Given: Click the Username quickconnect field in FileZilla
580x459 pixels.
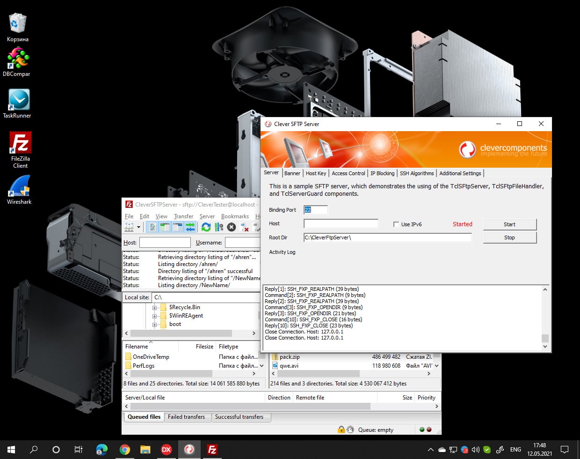Looking at the screenshot, I should (x=242, y=242).
